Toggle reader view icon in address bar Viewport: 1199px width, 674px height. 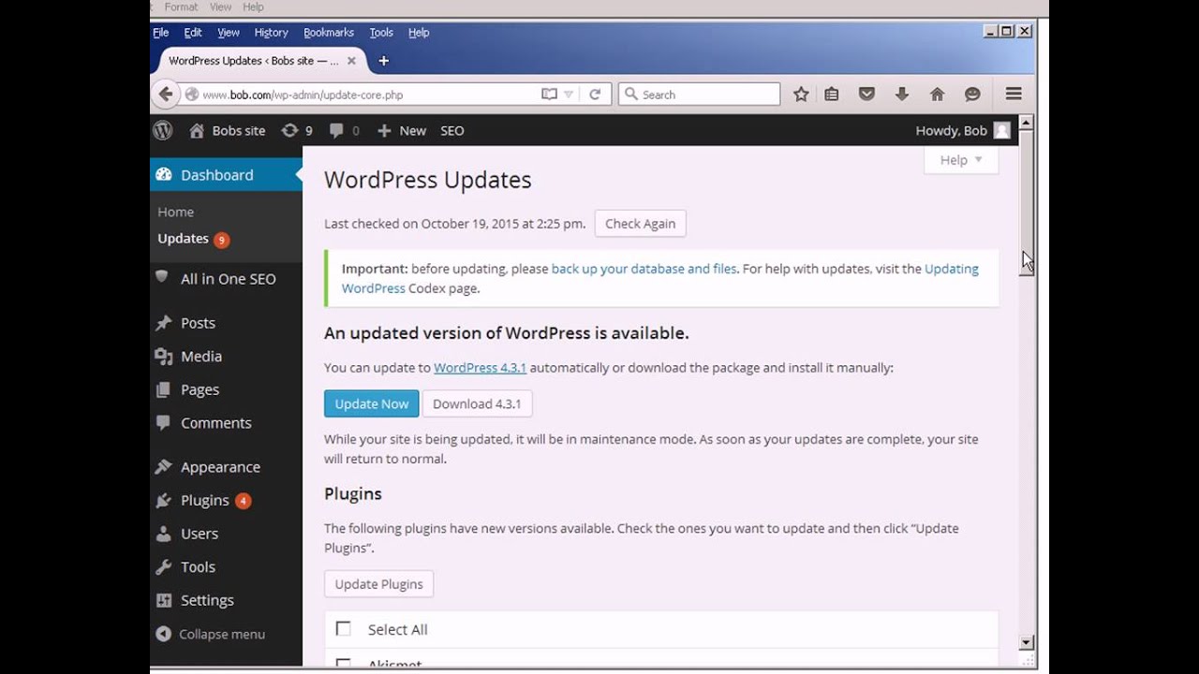[x=549, y=95]
